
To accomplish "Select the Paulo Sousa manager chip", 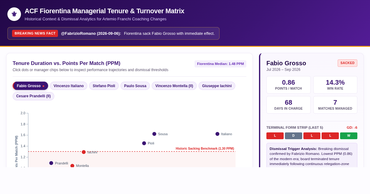I will 135,86.
